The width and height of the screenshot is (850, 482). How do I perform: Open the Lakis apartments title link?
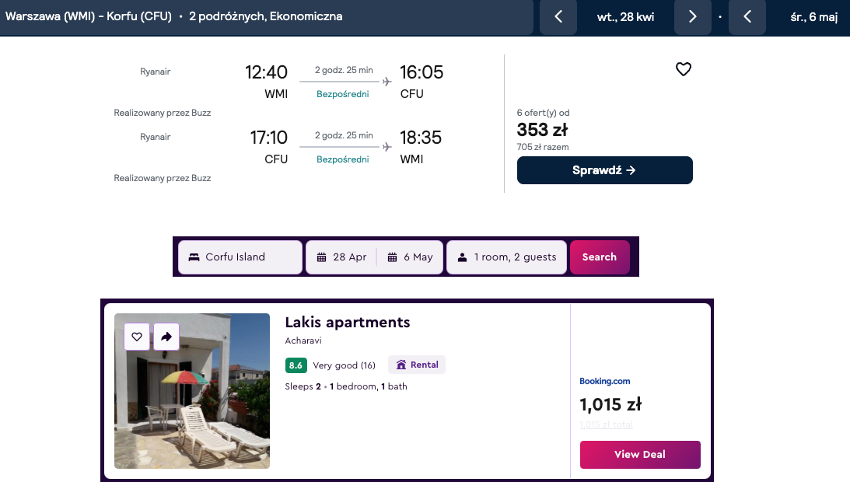347,322
